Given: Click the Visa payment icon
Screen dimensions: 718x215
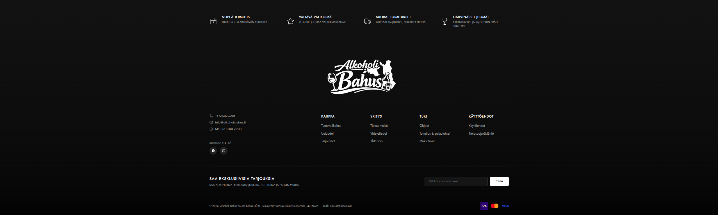Looking at the screenshot, I should pyautogui.click(x=505, y=206).
